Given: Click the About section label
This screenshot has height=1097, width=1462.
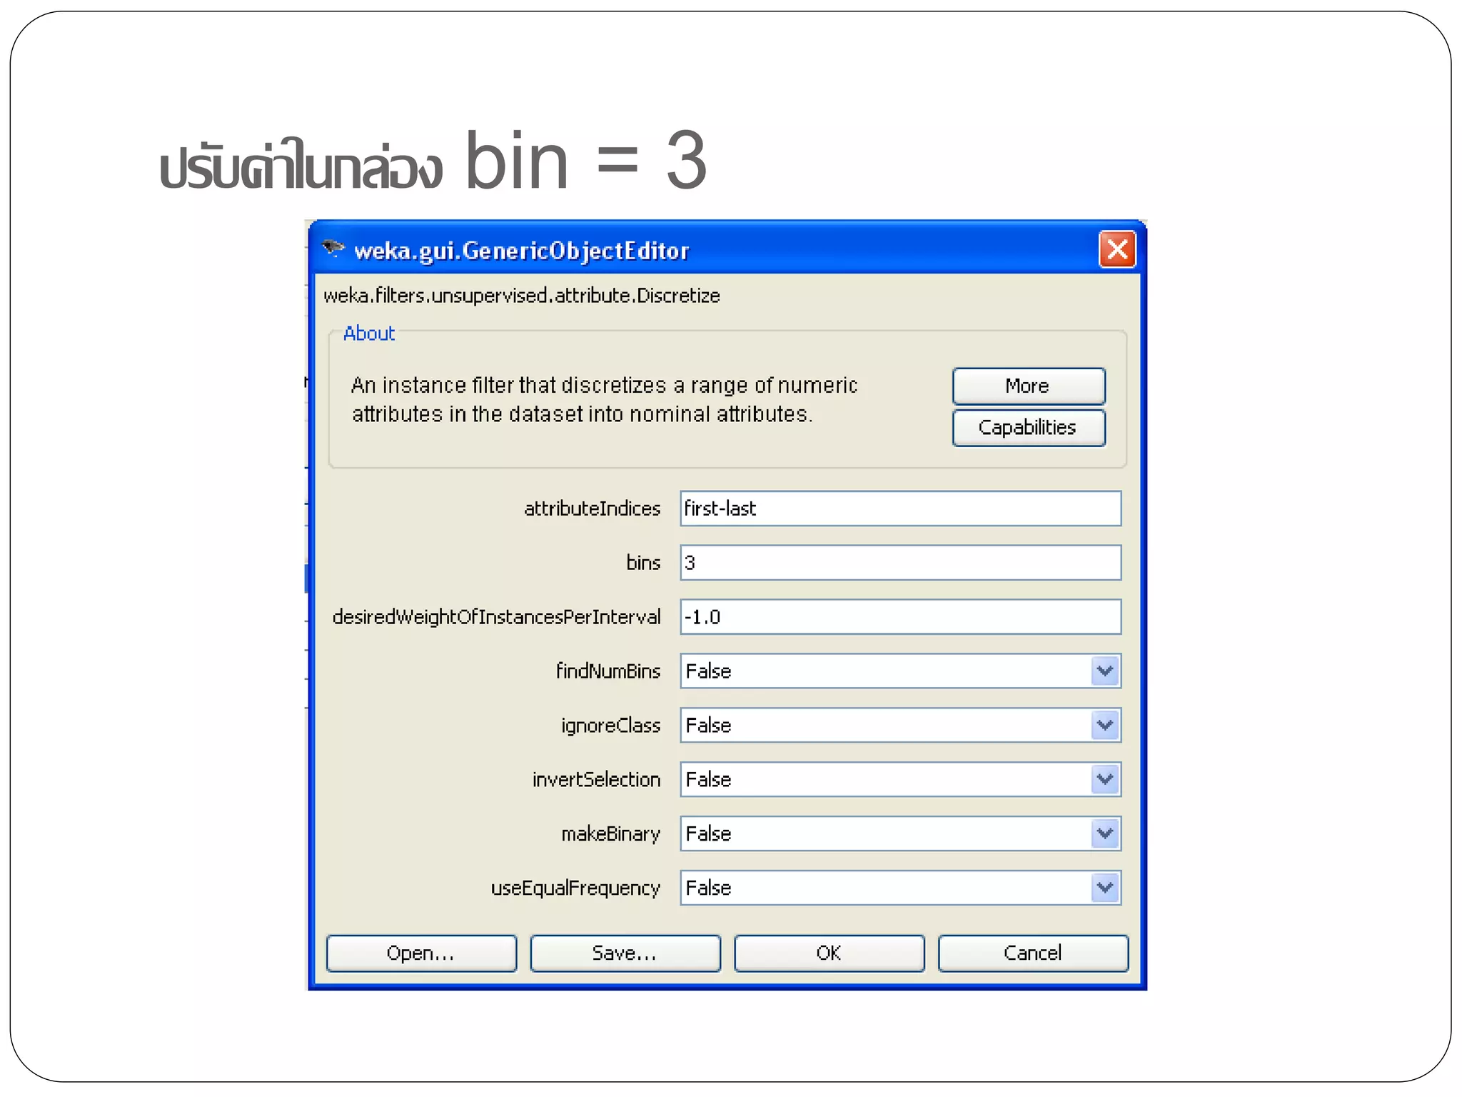Looking at the screenshot, I should click(x=369, y=334).
